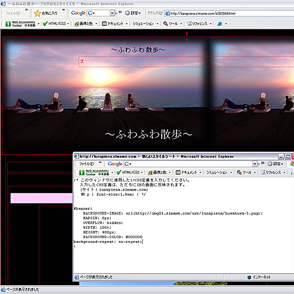Open HTML/CSS checkmark tool in main window
This screenshot has width=294, height=294.
click(56, 24)
